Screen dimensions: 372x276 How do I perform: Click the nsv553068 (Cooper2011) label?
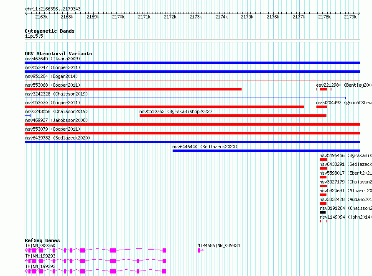tap(53, 85)
